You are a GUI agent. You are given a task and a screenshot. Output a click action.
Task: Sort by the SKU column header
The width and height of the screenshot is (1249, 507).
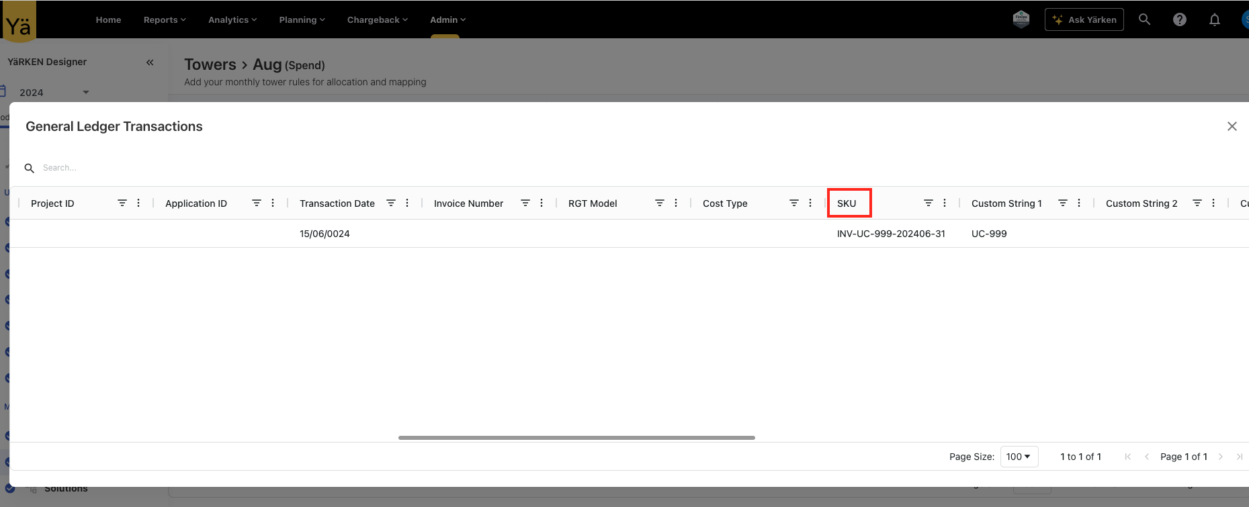coord(847,203)
